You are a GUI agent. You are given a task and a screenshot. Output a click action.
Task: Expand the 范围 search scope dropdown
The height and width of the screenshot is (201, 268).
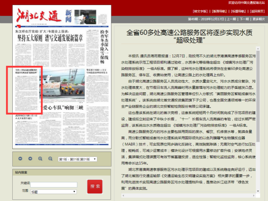tap(53, 191)
